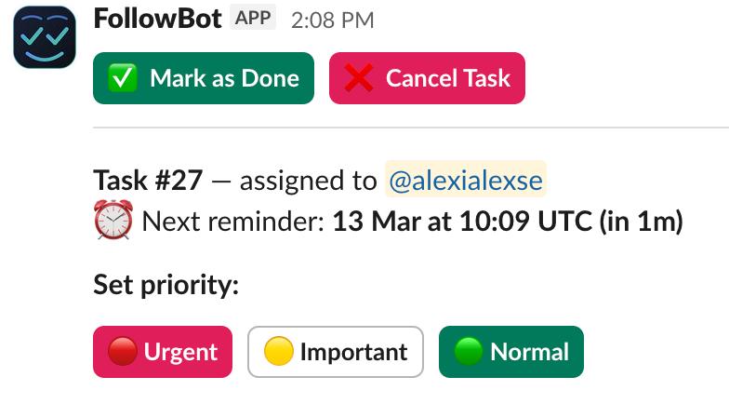Open the FollowBot sender name
The width and height of the screenshot is (729, 404).
pyautogui.click(x=158, y=19)
